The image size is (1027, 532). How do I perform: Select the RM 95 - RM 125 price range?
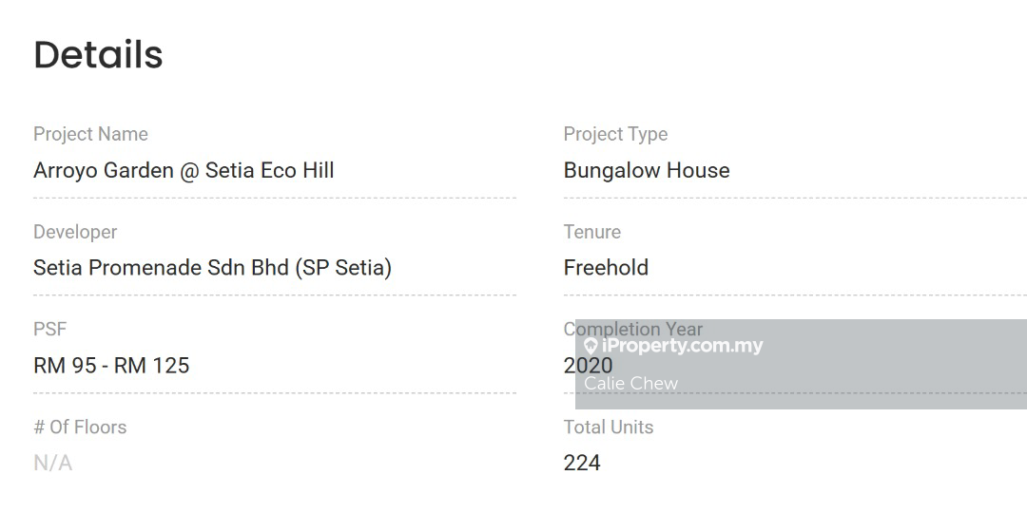[x=111, y=366]
